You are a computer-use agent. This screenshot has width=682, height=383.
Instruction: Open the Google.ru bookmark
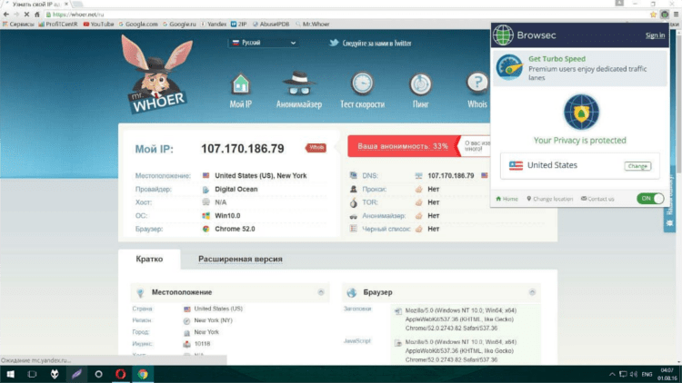(x=179, y=24)
